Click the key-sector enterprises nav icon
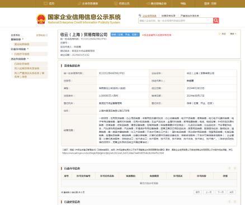 point(148,3)
